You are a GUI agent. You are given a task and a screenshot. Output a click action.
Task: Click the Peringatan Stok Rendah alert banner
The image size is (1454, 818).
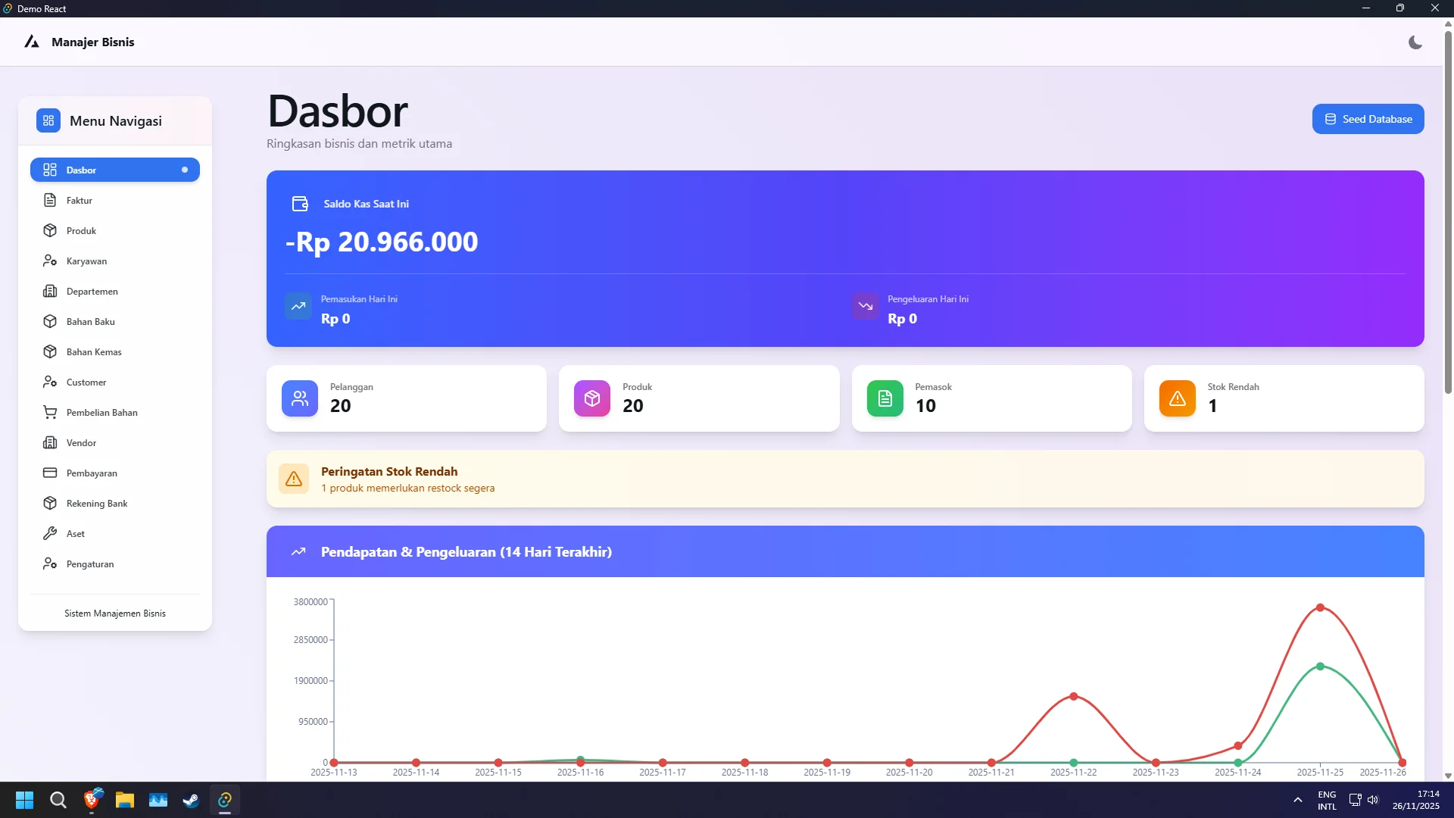[844, 479]
